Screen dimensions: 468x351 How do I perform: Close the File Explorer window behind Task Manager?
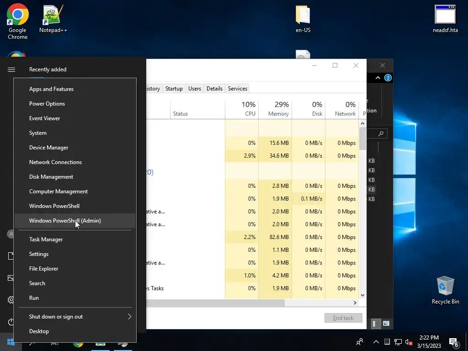(x=383, y=65)
